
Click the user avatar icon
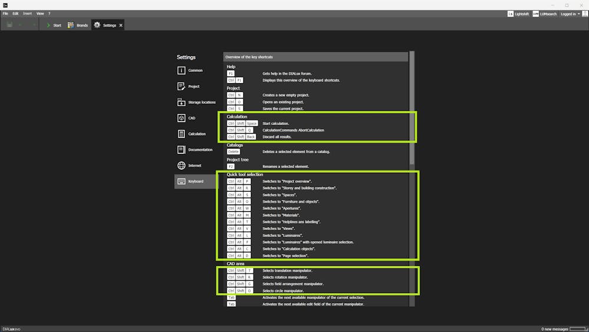click(584, 14)
